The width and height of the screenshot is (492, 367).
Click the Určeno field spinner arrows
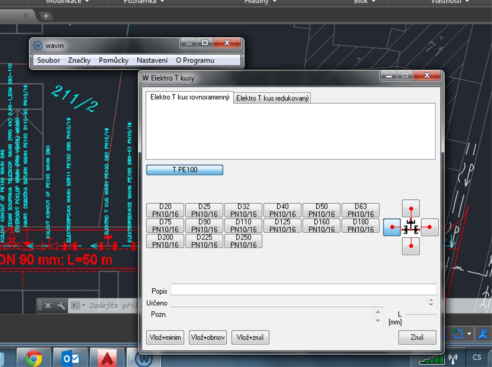(x=431, y=301)
